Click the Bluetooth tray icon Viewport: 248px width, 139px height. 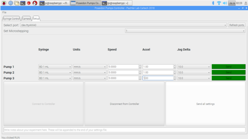(x=213, y=3)
